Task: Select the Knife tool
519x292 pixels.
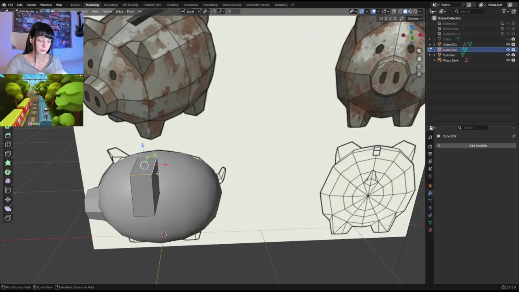Action: point(8,154)
